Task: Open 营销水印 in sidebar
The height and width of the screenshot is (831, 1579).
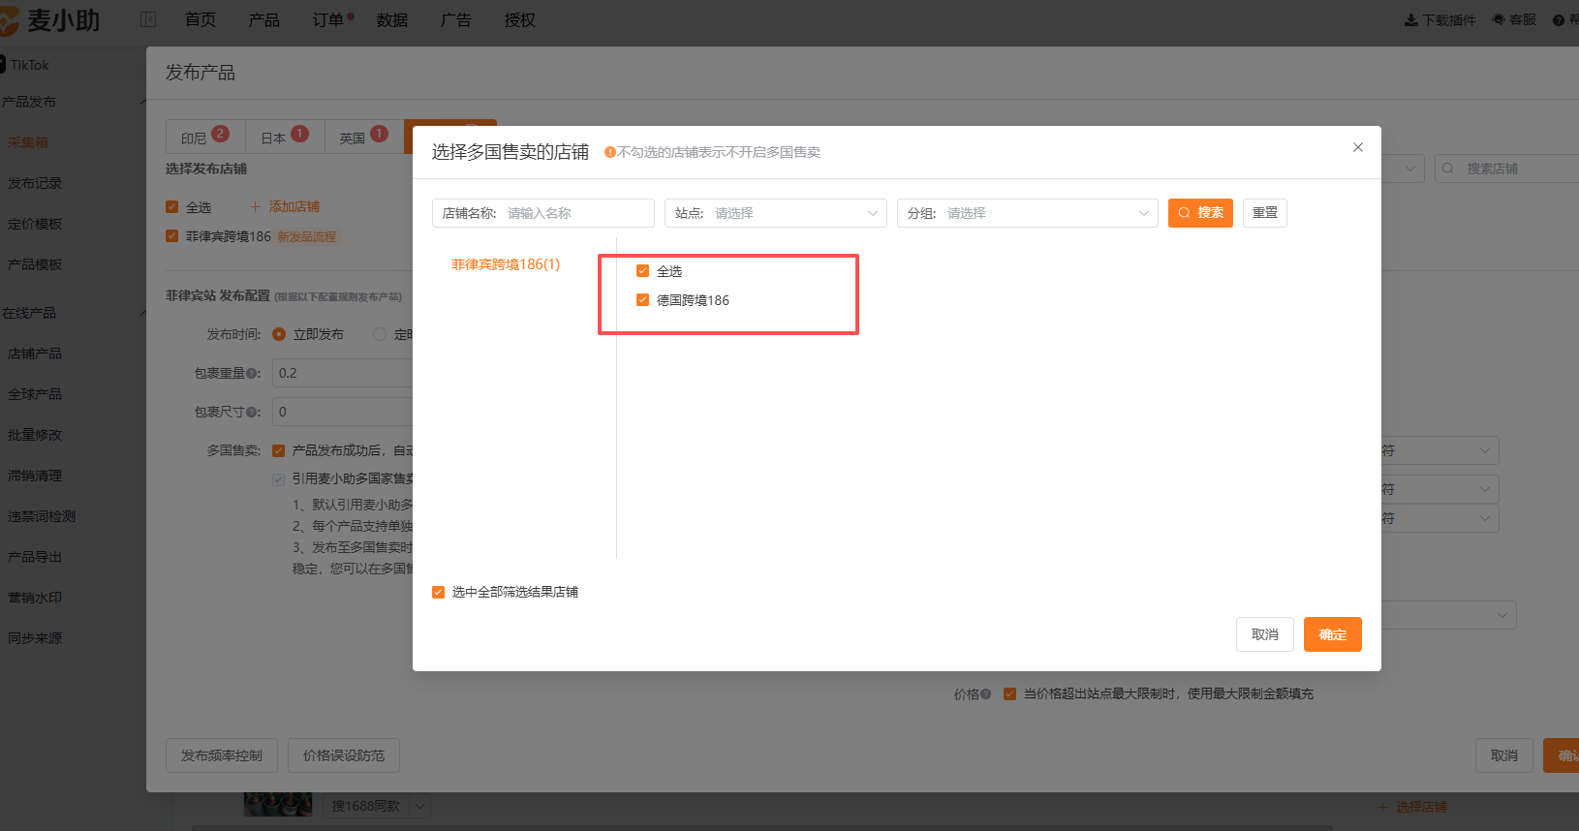Action: (35, 598)
